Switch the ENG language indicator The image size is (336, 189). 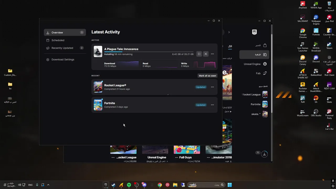[30, 185]
